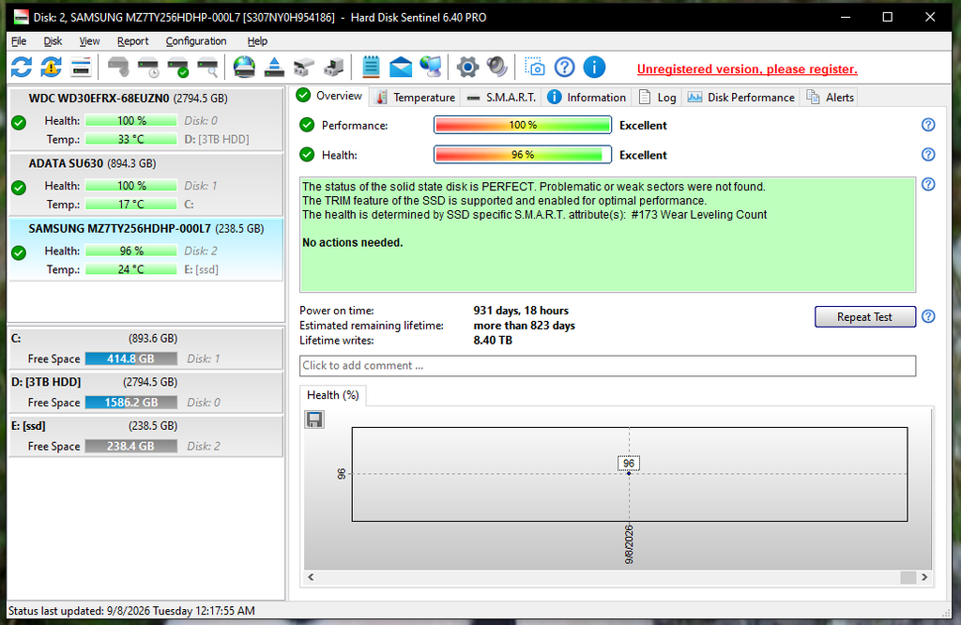Open the gear configuration icon
This screenshot has height=625, width=961.
(x=467, y=67)
